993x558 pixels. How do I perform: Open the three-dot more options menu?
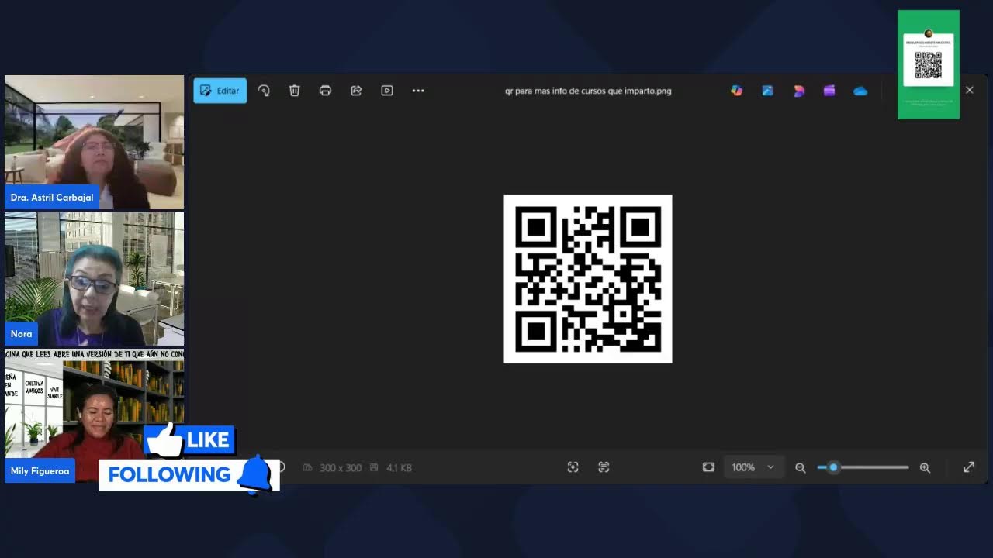click(418, 91)
